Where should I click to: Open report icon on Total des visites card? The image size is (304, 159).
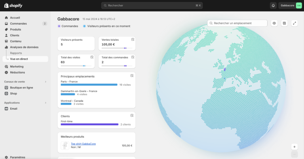pyautogui.click(x=92, y=57)
